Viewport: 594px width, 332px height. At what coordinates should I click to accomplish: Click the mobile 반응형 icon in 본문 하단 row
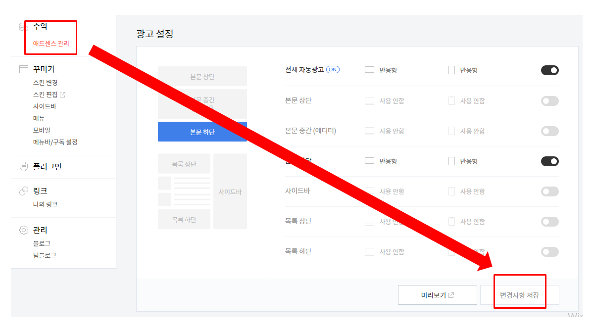(x=451, y=161)
